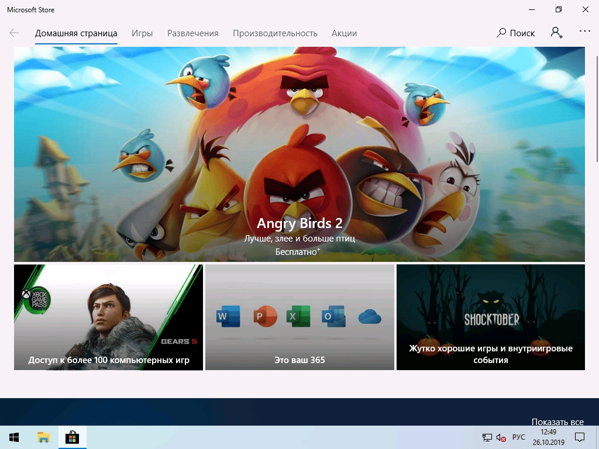Open File Explorer from the taskbar
The height and width of the screenshot is (449, 599).
click(x=43, y=437)
